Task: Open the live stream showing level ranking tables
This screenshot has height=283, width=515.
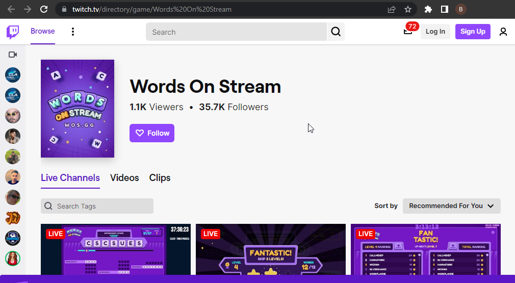Action: click(x=426, y=249)
